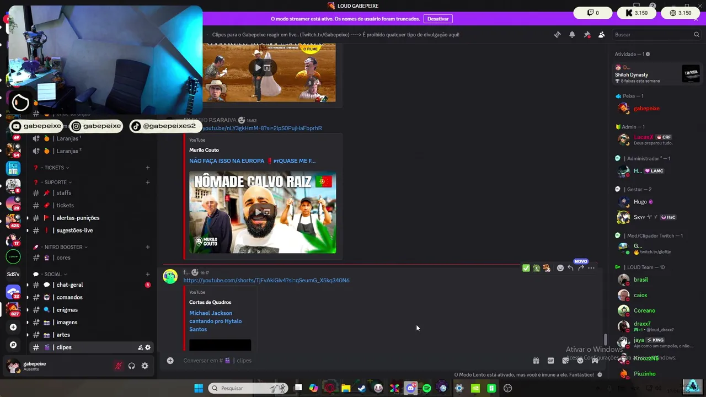Open the imagens channel
The image size is (706, 397).
(x=91, y=323)
